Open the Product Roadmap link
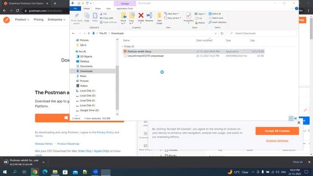 (x=68, y=144)
